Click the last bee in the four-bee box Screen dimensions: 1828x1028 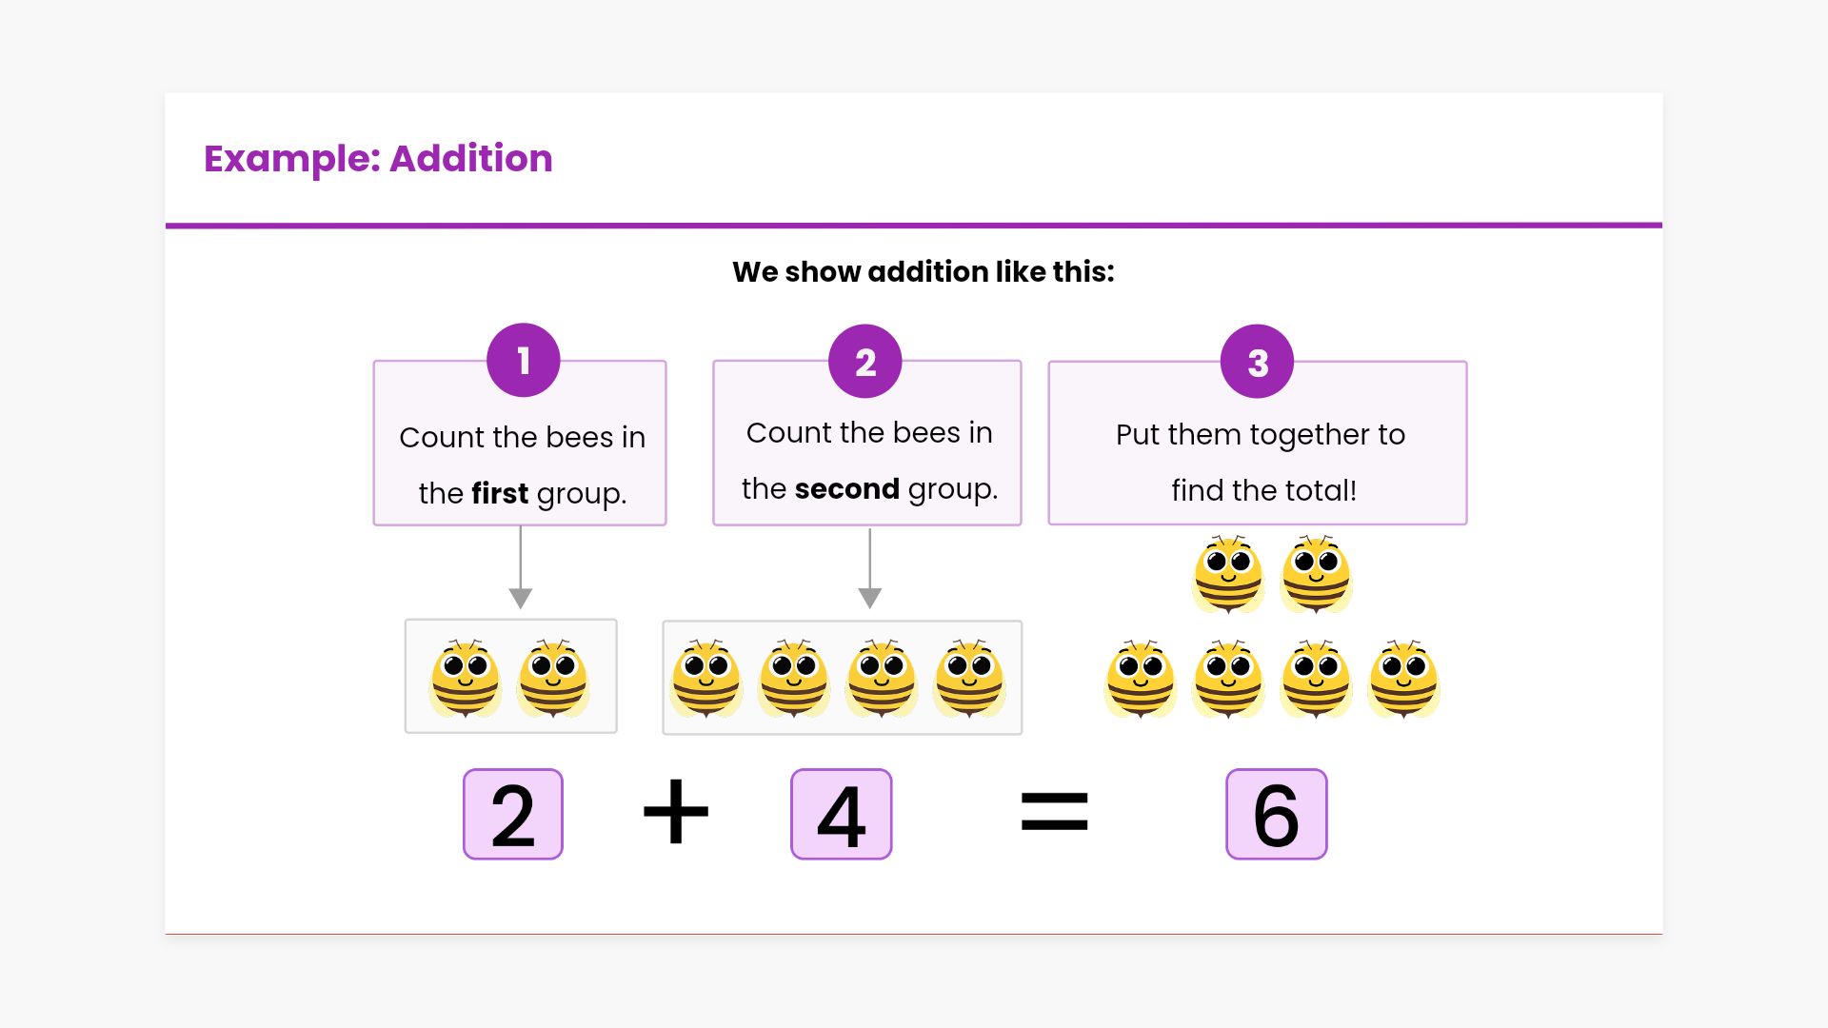click(x=969, y=678)
